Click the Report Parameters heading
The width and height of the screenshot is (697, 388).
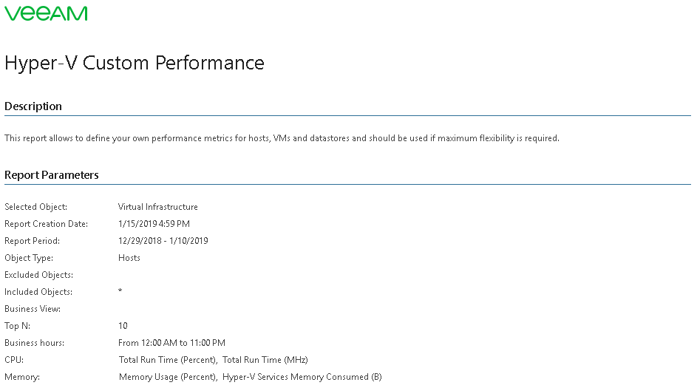(52, 175)
